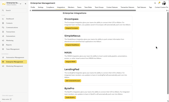The image size is (169, 102).
Task: Expand the Enterprise team switcher chevron
Action: [20, 4]
